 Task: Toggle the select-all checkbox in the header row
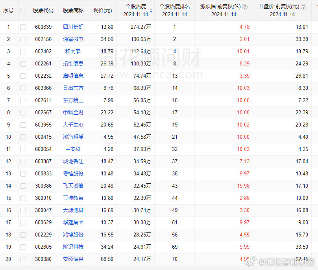[x=23, y=11]
